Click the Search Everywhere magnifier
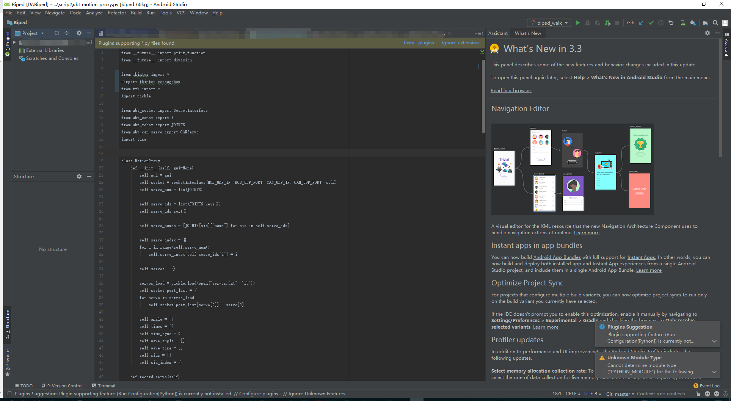 point(715,23)
